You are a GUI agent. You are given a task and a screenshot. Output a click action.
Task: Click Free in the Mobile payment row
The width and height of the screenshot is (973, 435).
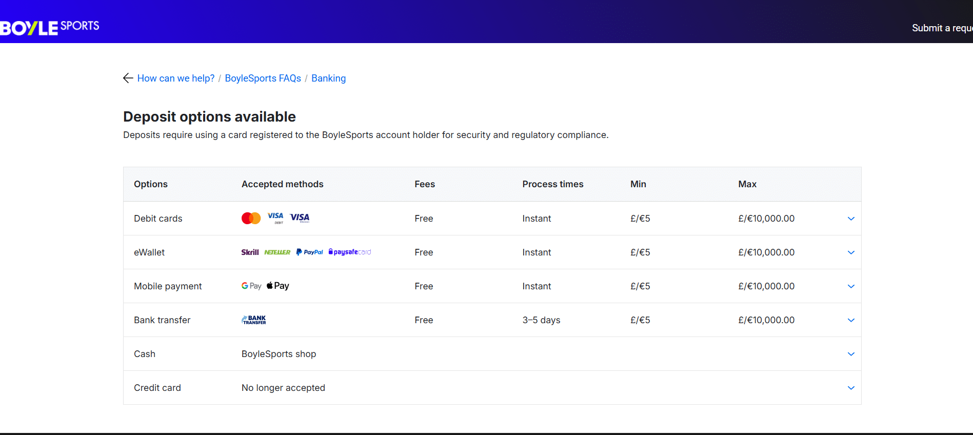[424, 286]
